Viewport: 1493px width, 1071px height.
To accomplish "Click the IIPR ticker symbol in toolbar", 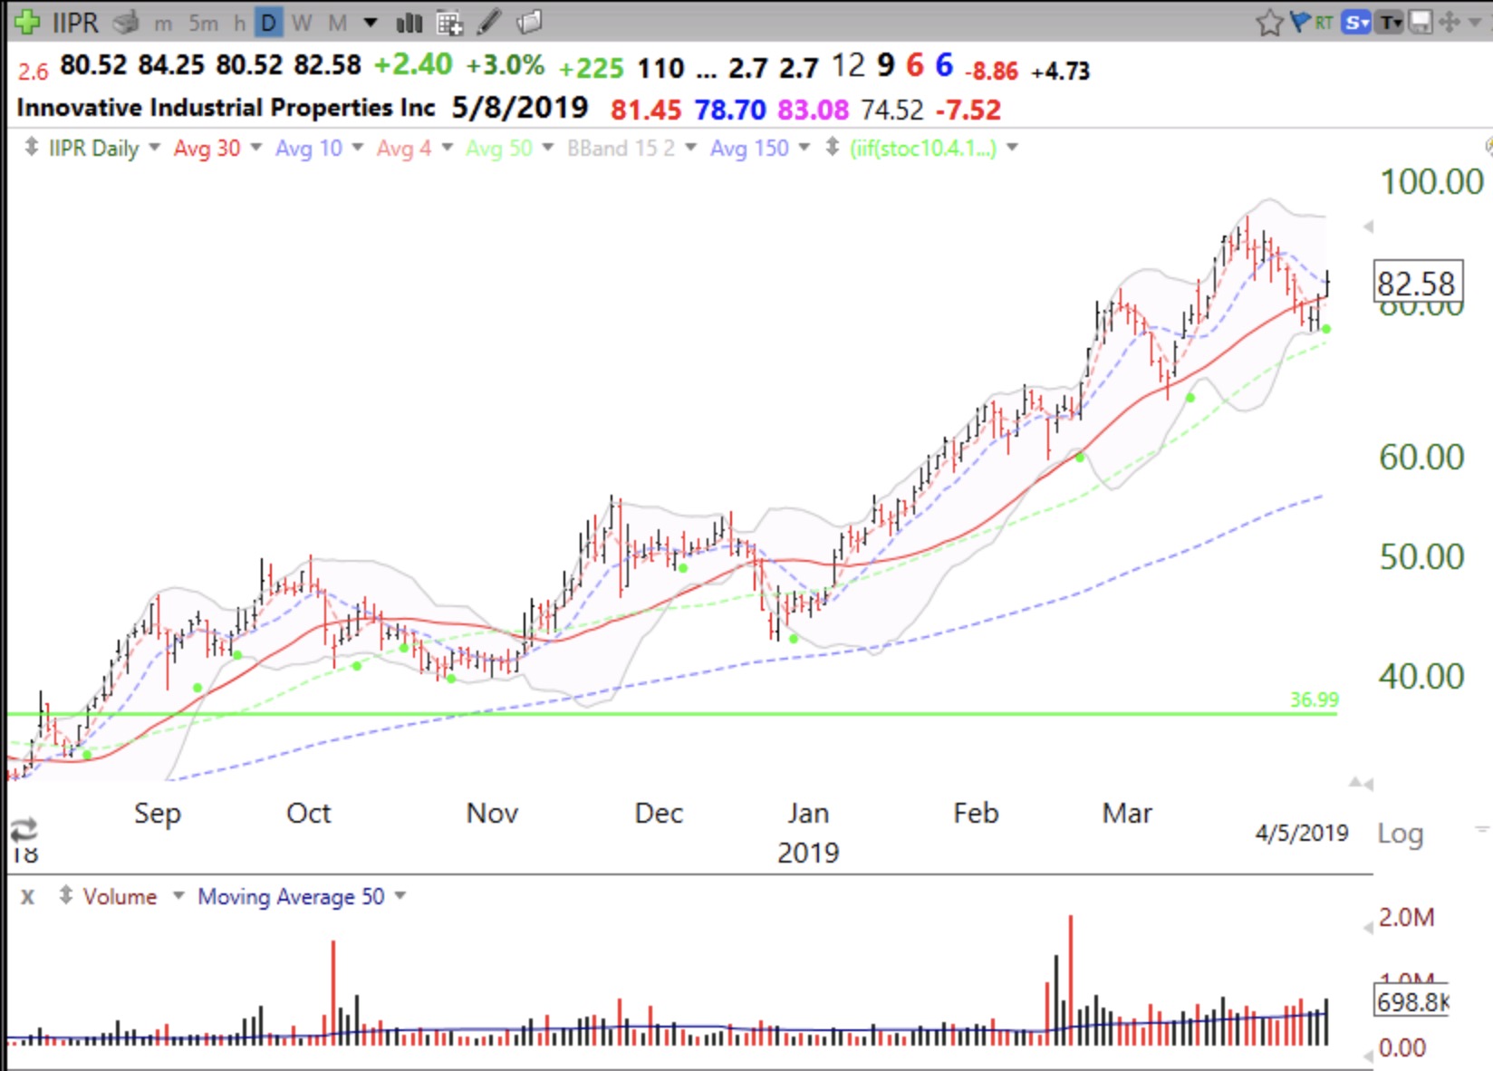I will click(75, 22).
